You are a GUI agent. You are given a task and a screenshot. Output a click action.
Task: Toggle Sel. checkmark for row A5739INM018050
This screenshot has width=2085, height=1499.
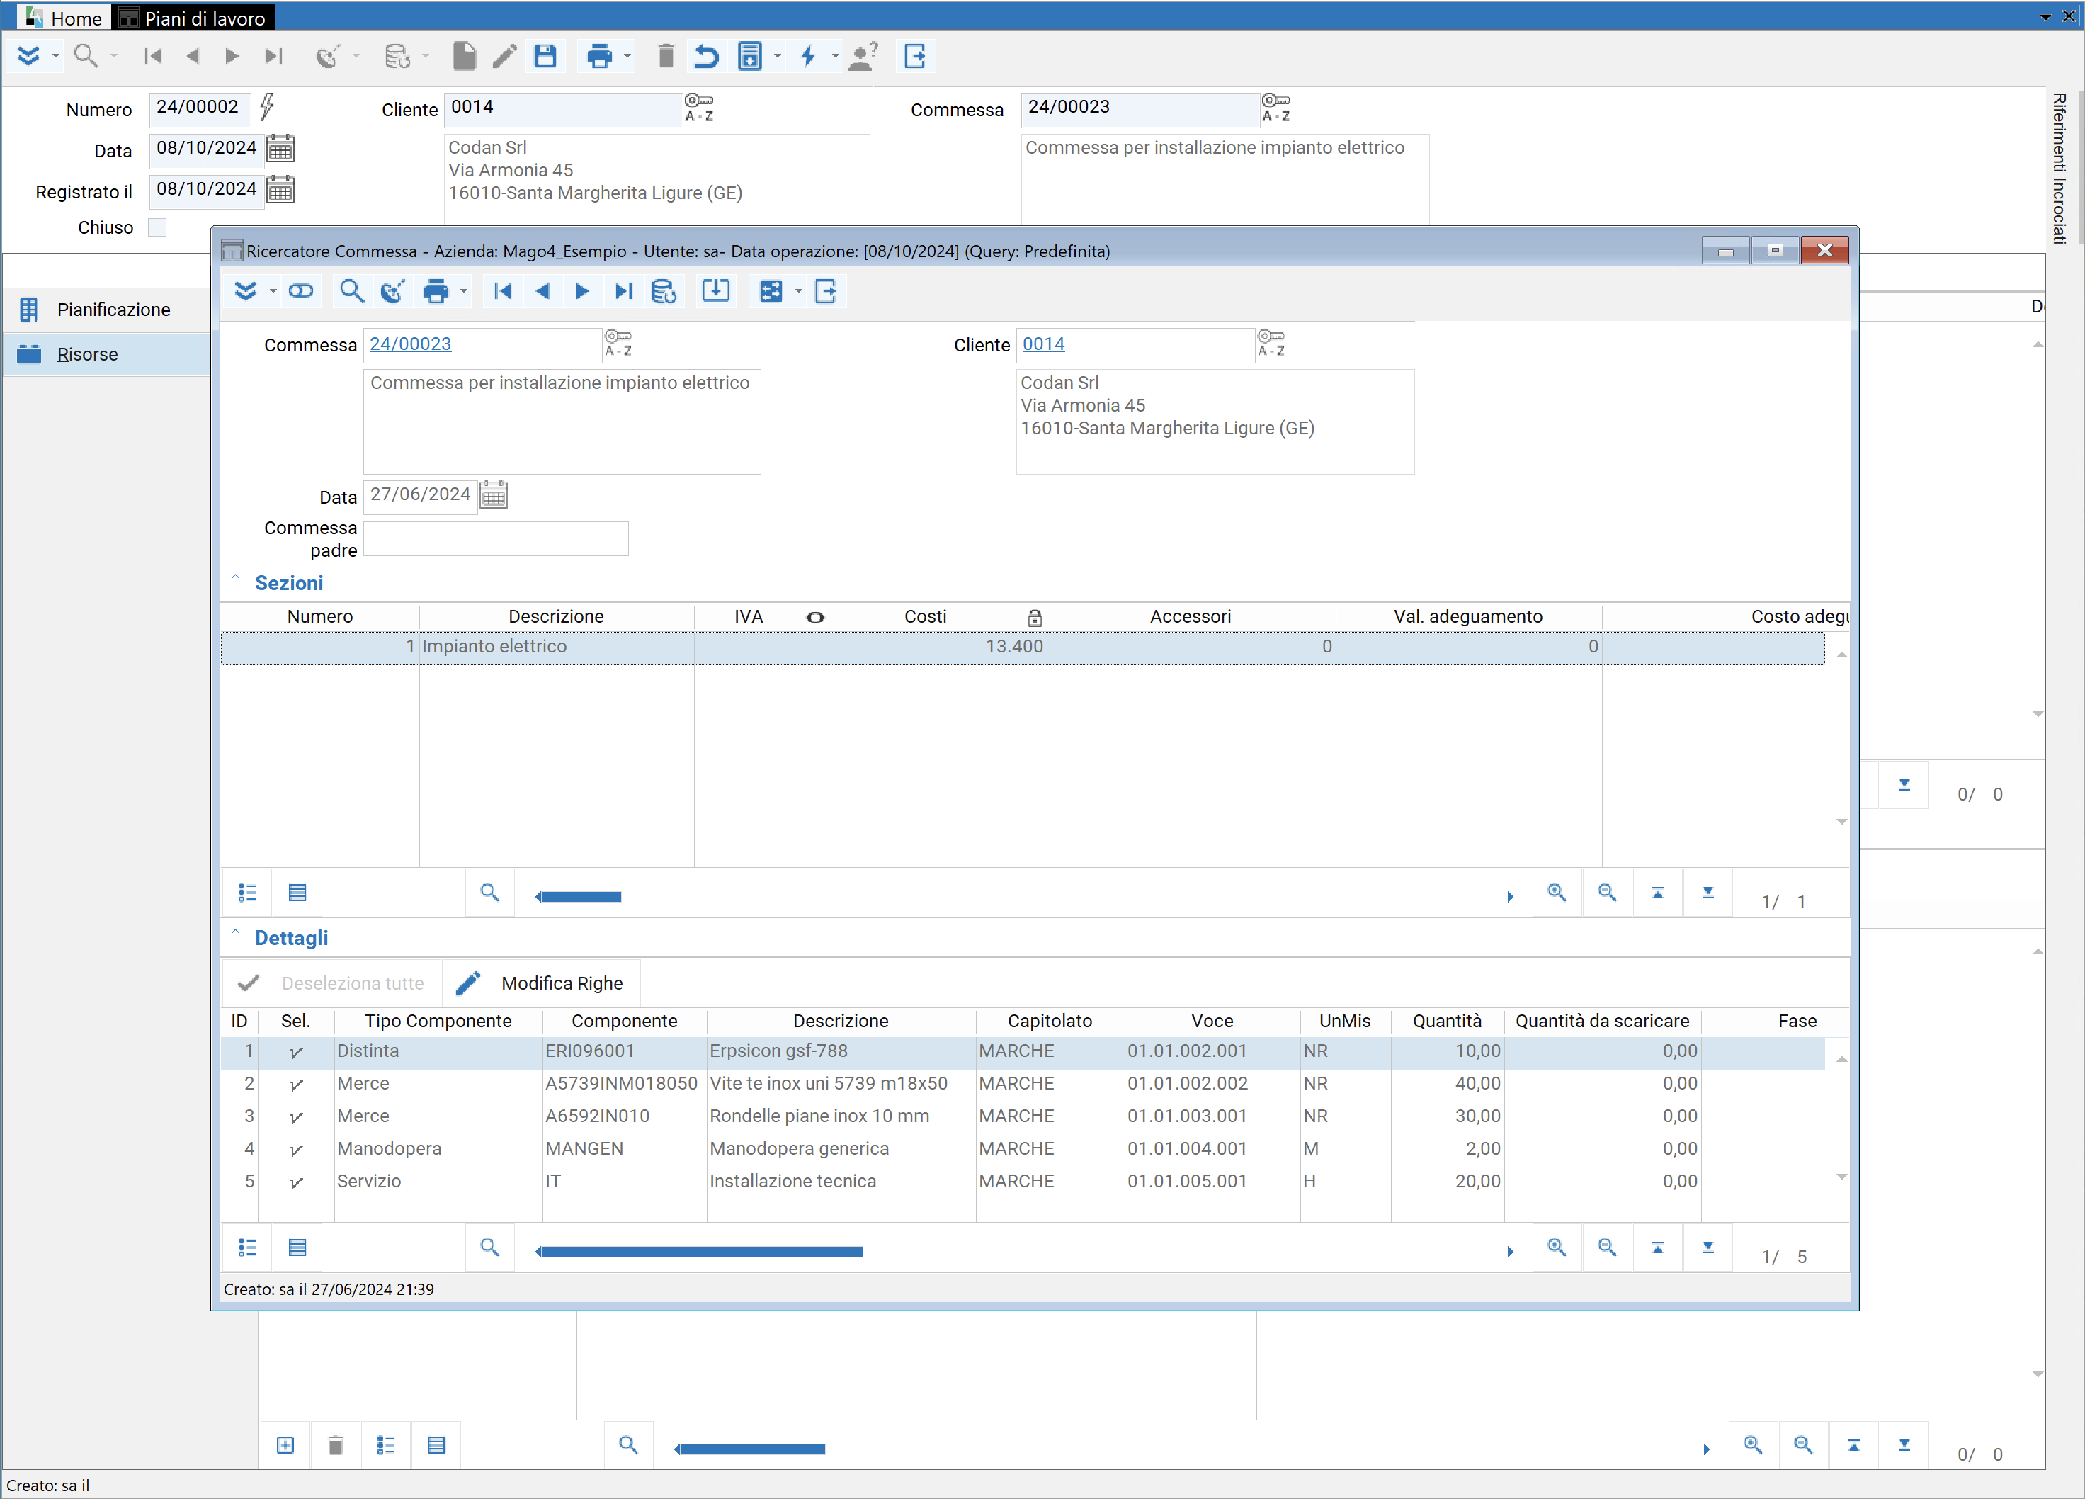pos(296,1085)
